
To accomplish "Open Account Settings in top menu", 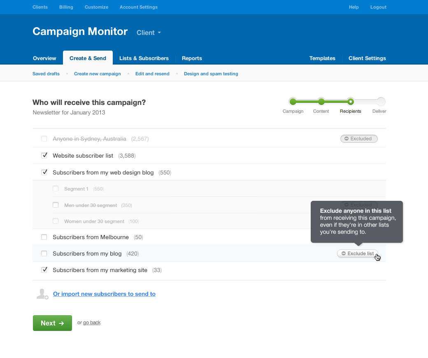I will 139,7.
